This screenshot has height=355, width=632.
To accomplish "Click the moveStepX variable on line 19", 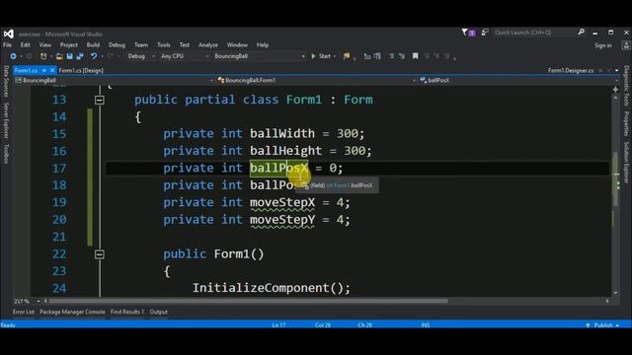I will (282, 202).
